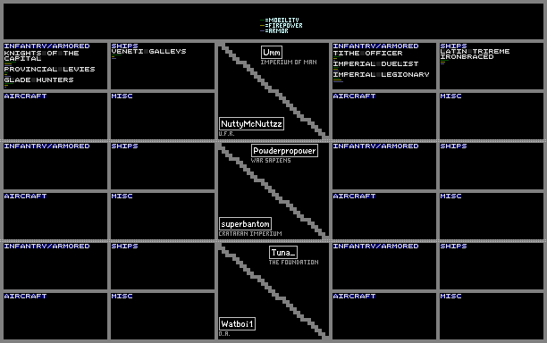Click the D.A. faction label under Watboi1
Image resolution: width=547 pixels, height=343 pixels.
[x=224, y=334]
